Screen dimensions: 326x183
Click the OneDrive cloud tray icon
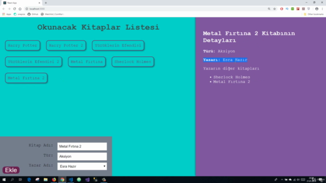point(290,179)
